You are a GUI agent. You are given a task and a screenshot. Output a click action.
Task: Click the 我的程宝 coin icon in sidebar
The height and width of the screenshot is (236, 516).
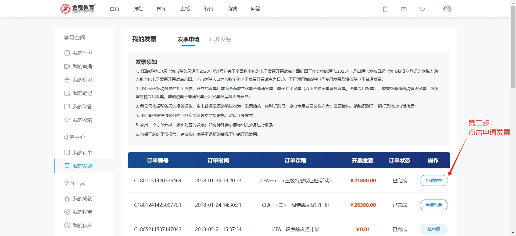[67, 212]
